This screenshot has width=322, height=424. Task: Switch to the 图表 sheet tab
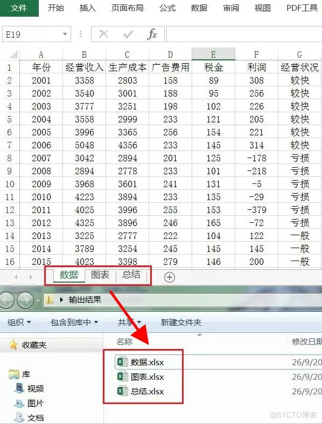(x=100, y=275)
